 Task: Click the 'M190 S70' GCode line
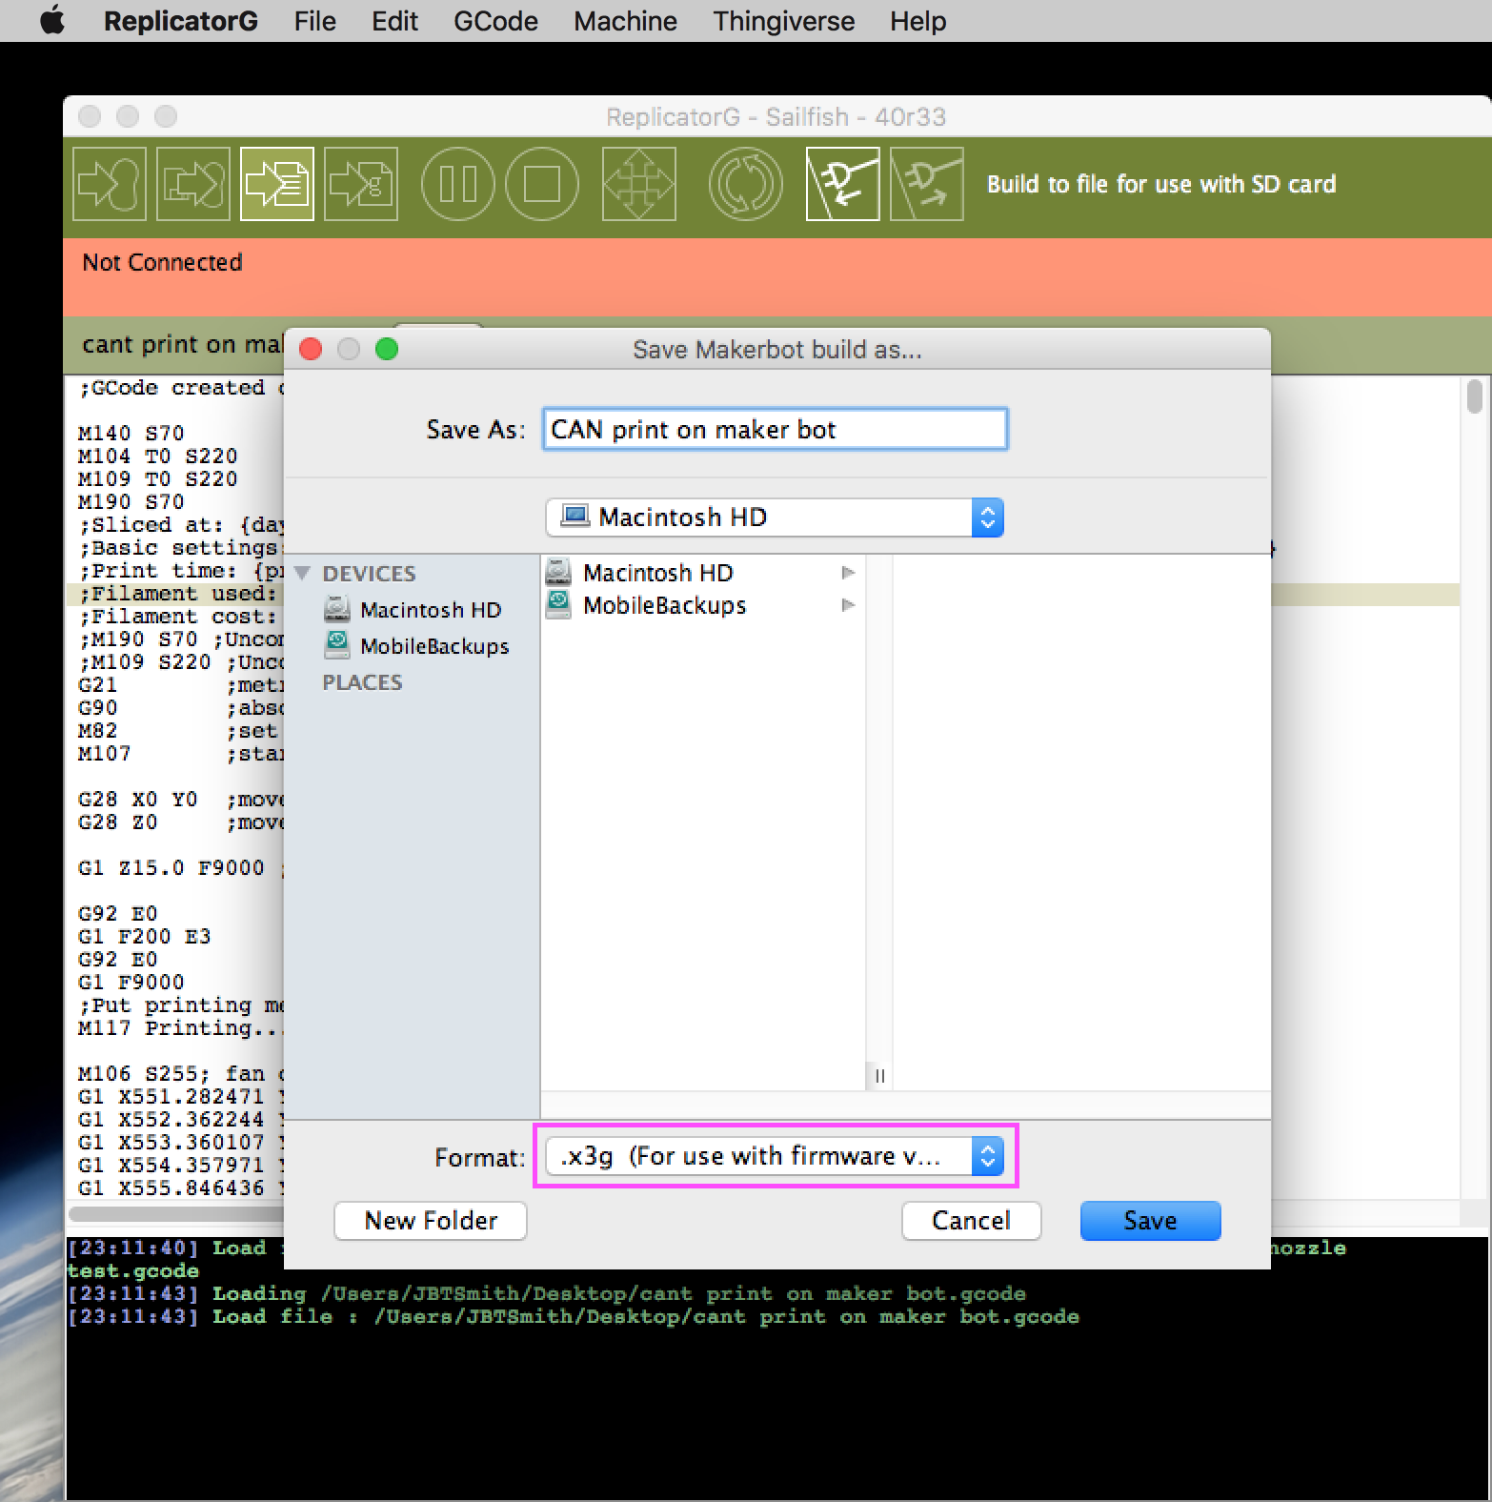131,502
